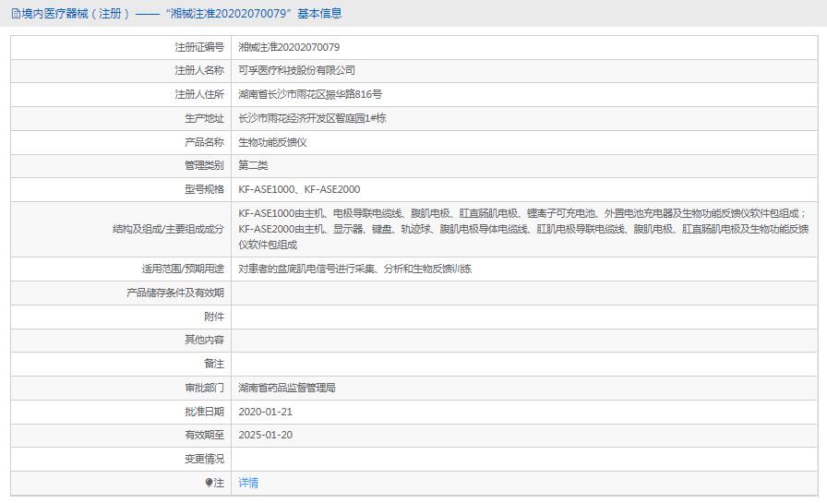The height and width of the screenshot is (503, 827).
Task: Select the address 湖南省长沙市雨花区振华路816号
Action: 310,94
